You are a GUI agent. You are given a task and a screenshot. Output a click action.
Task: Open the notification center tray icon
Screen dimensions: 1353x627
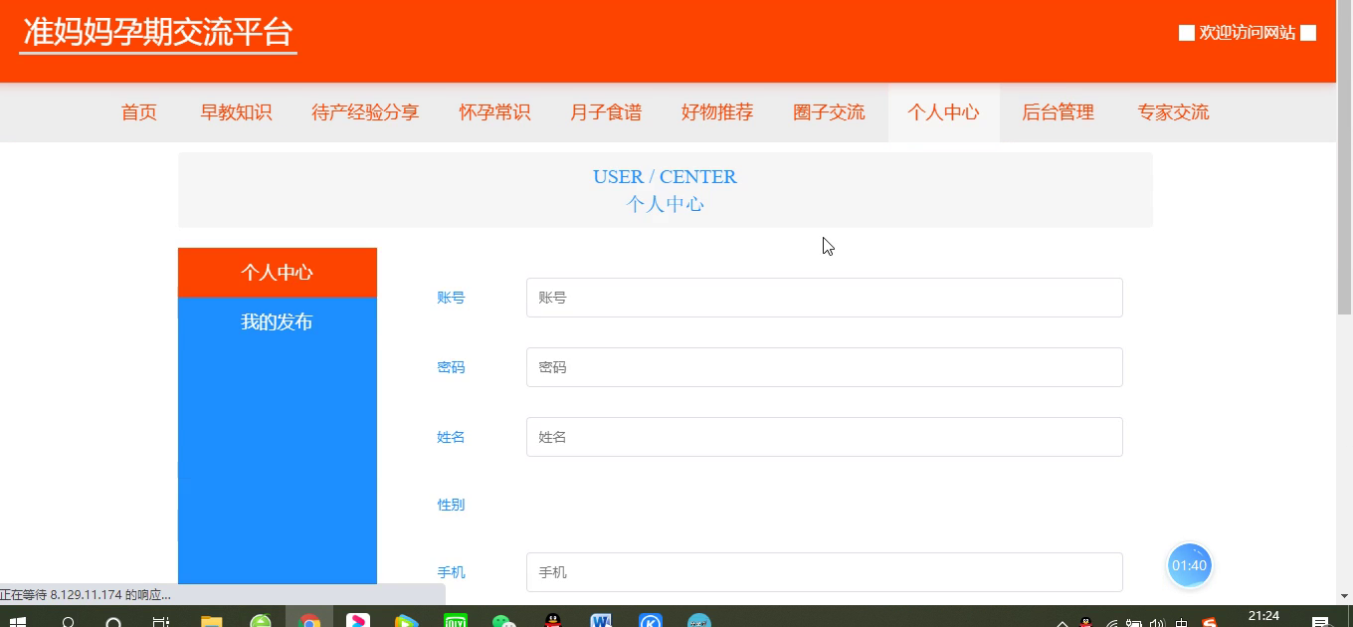pyautogui.click(x=1319, y=622)
